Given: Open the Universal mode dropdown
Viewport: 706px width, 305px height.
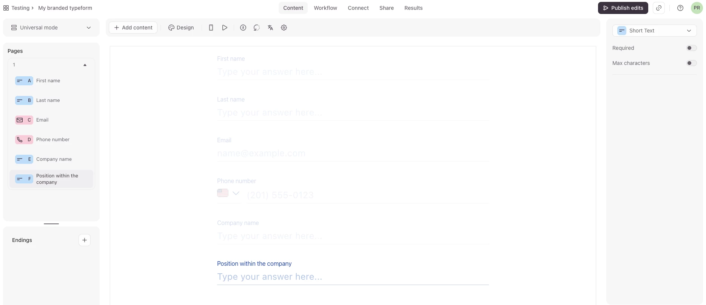Looking at the screenshot, I should [51, 28].
